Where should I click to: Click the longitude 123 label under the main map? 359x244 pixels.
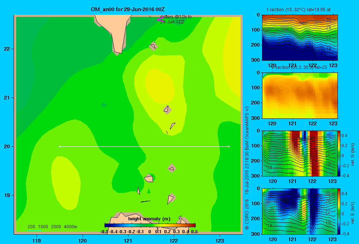(x=220, y=240)
